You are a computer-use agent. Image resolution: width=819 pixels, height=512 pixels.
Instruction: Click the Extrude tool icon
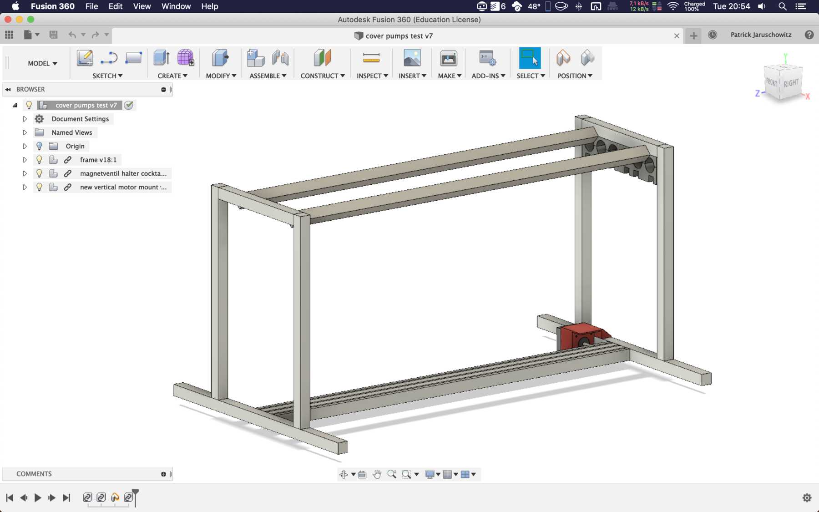[162, 58]
